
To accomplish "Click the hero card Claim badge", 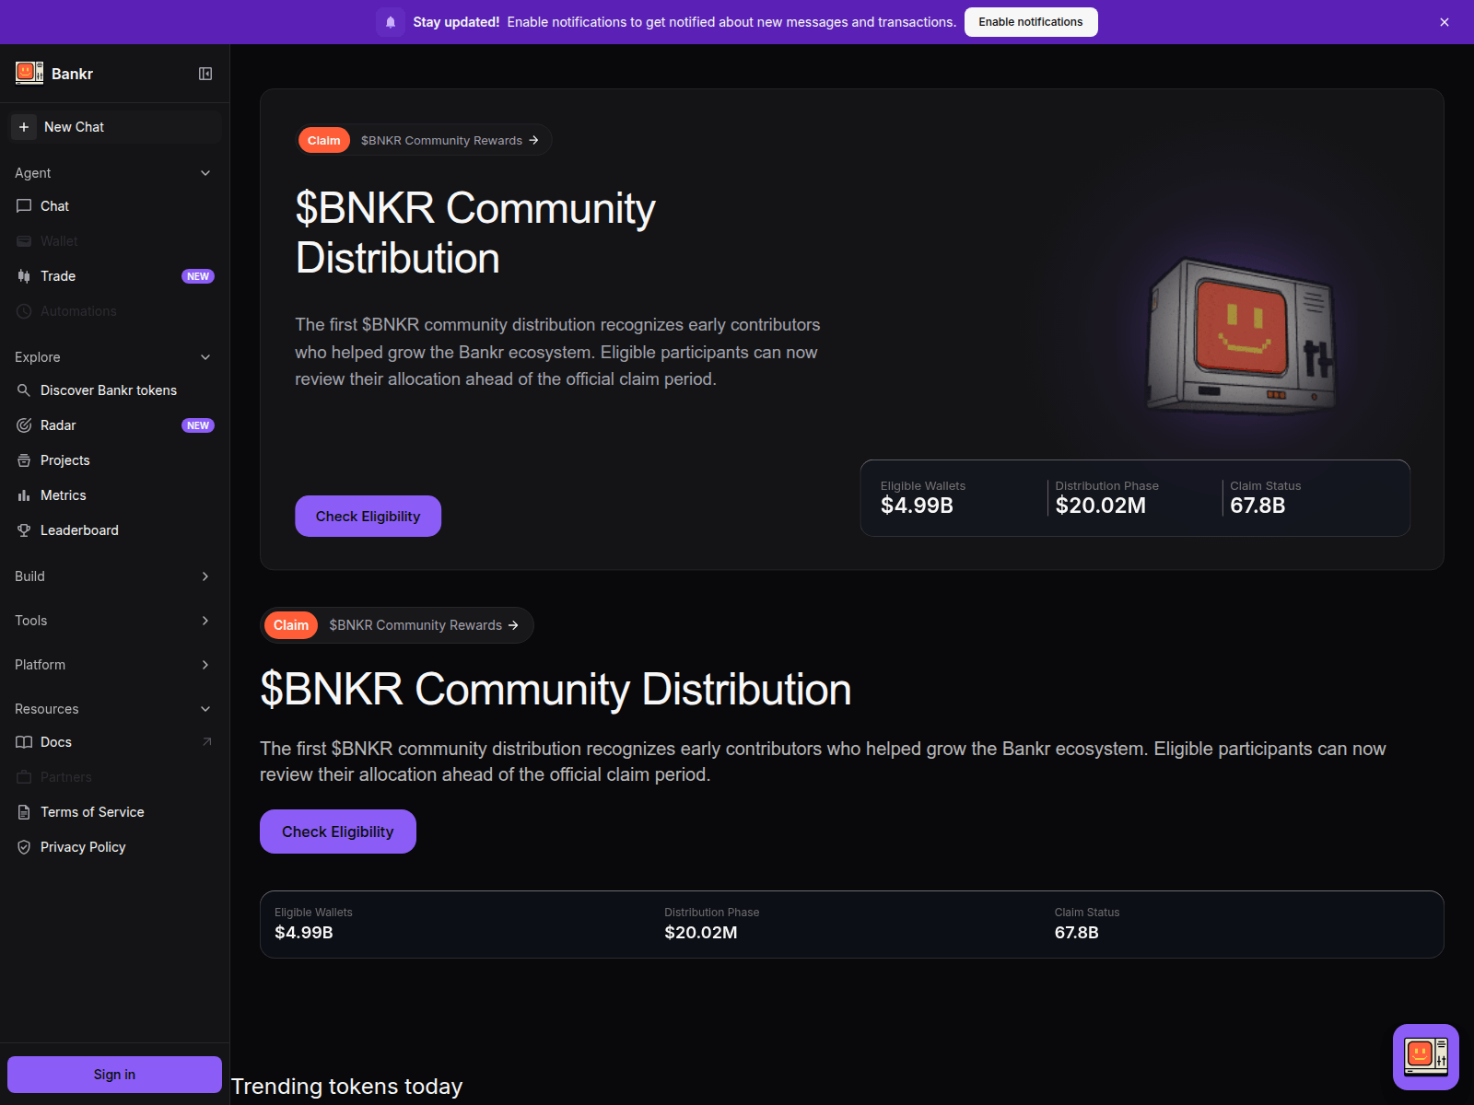I will (x=324, y=140).
